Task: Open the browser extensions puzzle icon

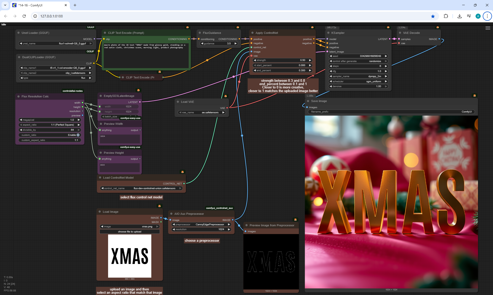Action: pyautogui.click(x=446, y=16)
